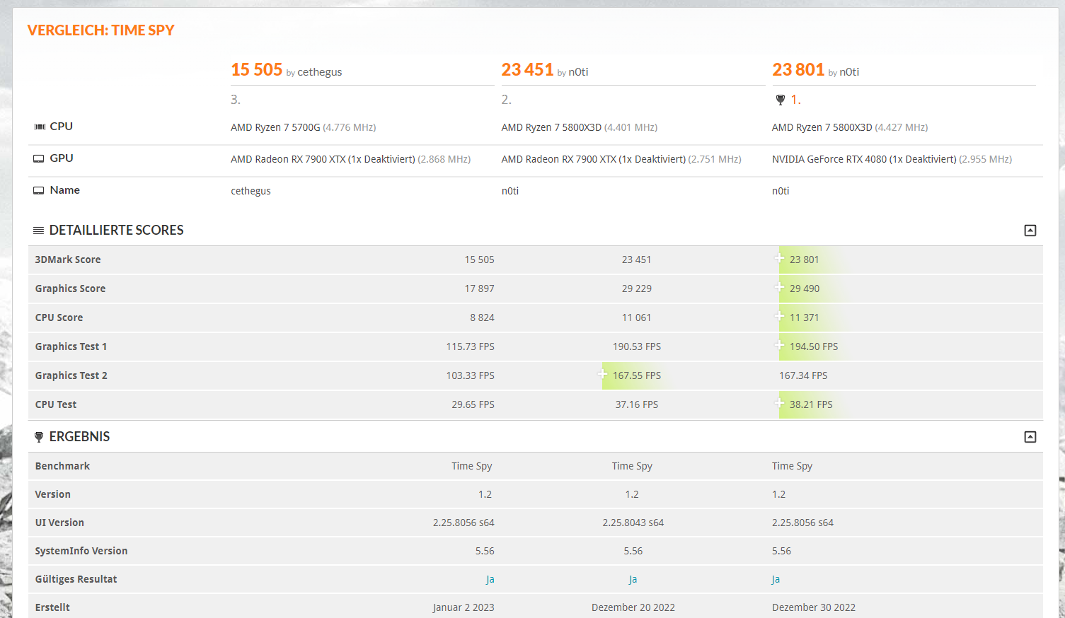Click the '29 229' graphics score value
1065x618 pixels.
[637, 288]
